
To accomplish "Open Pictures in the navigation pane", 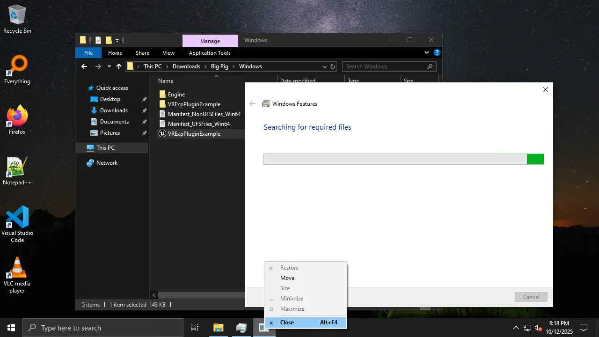I will (110, 133).
